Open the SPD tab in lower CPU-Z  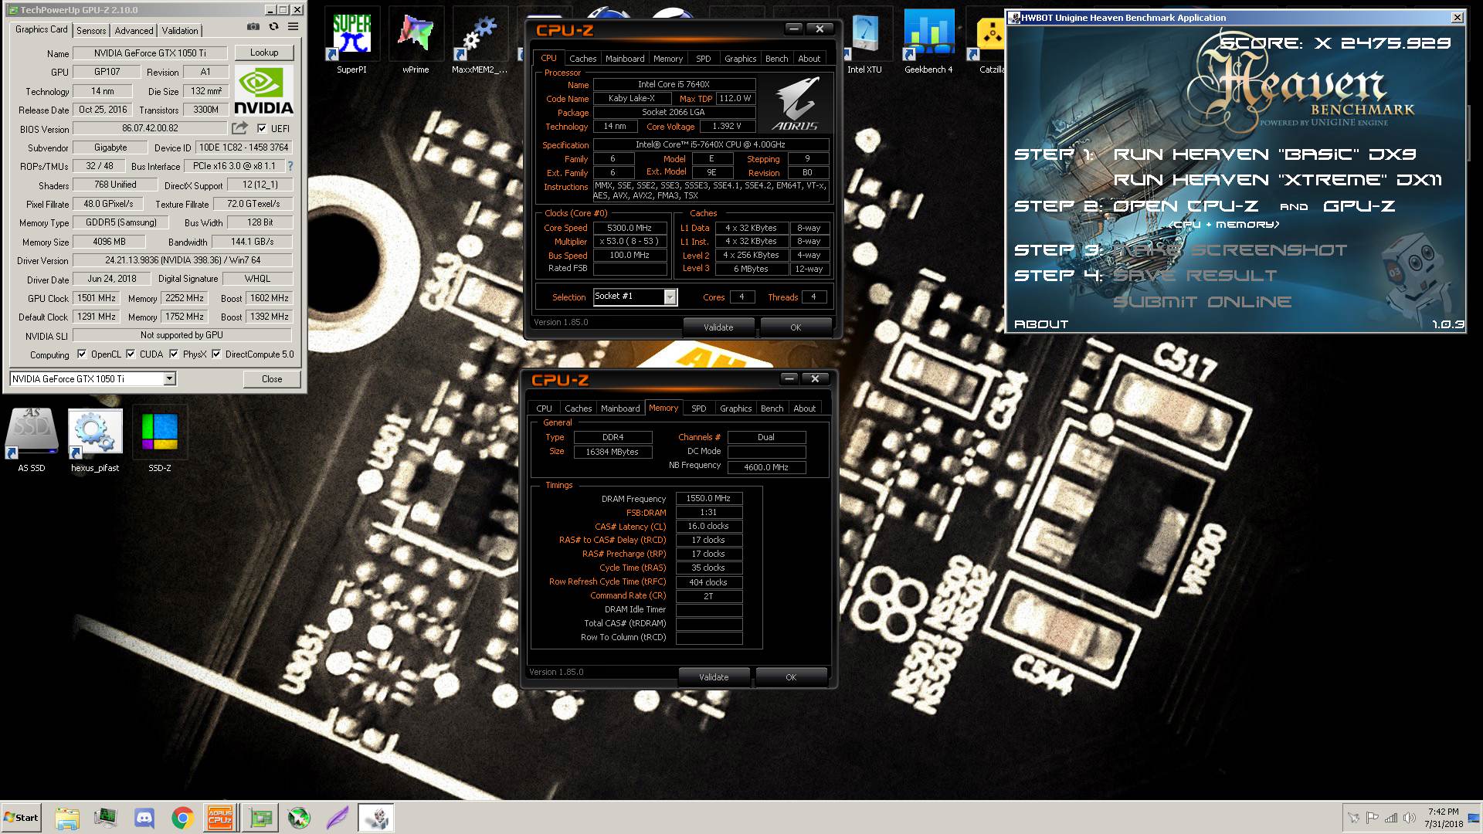698,409
